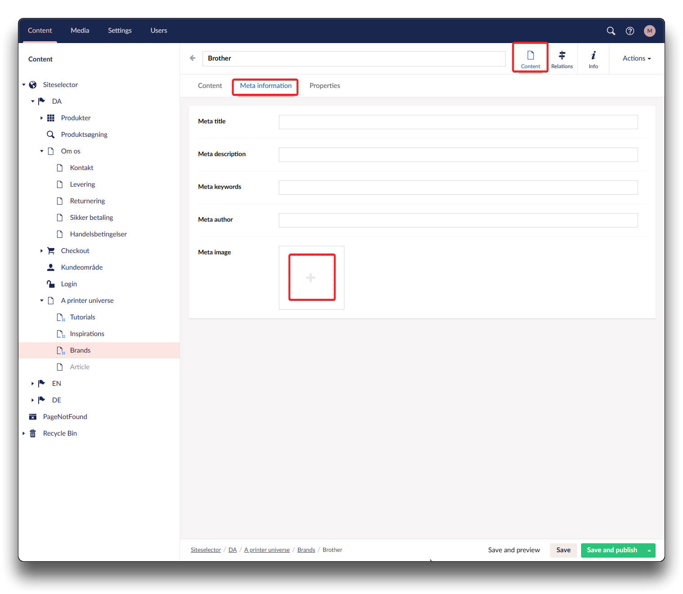This screenshot has width=683, height=594.
Task: Click the Save button
Action: 563,550
